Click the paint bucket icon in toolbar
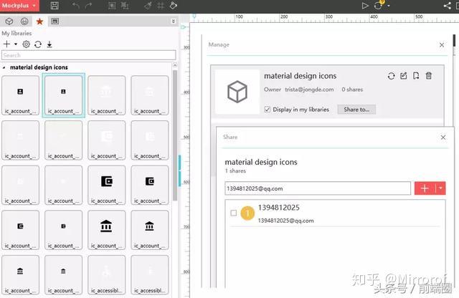The image size is (459, 298). pyautogui.click(x=174, y=6)
